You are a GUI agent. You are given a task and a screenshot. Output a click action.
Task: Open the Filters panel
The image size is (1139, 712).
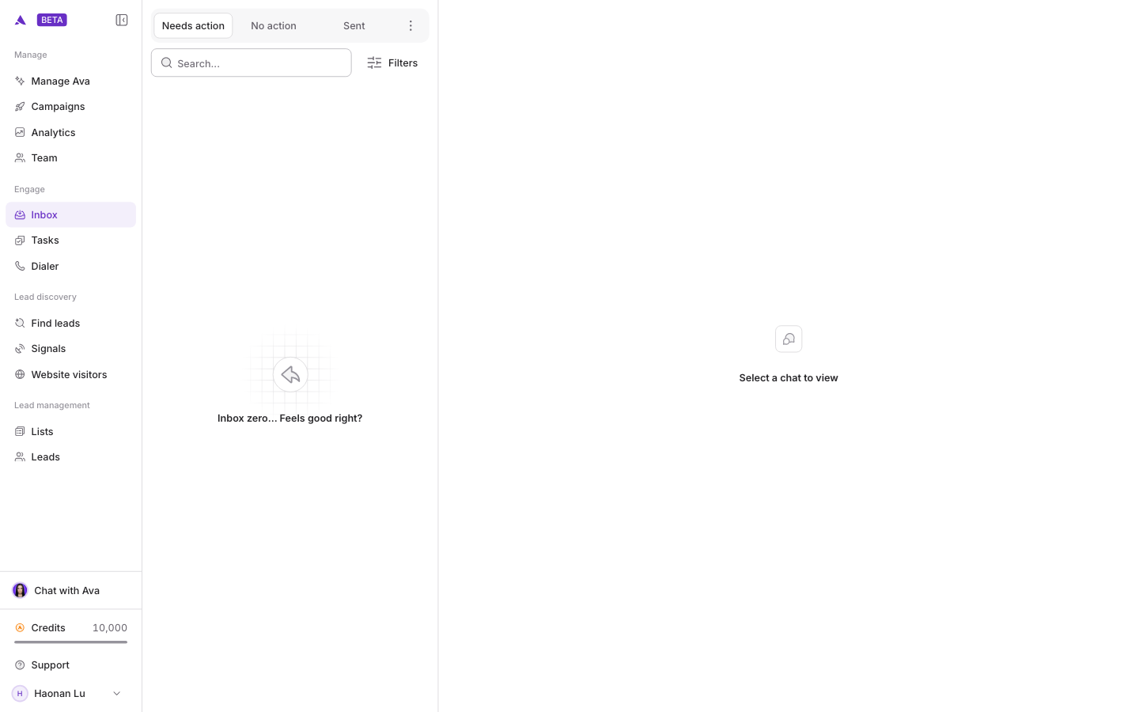(x=392, y=63)
